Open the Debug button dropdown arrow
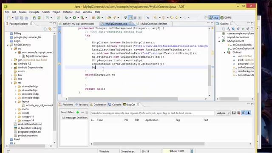The image size is (272, 153). pyautogui.click(x=70, y=18)
